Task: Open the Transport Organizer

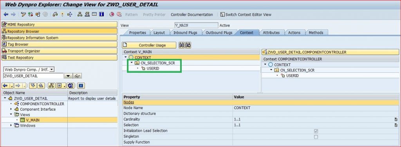Action: [60, 51]
